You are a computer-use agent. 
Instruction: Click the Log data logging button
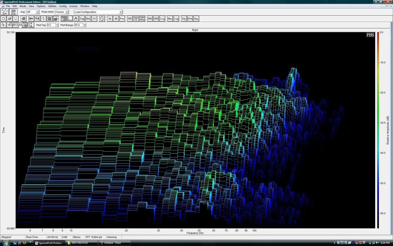coord(176,19)
